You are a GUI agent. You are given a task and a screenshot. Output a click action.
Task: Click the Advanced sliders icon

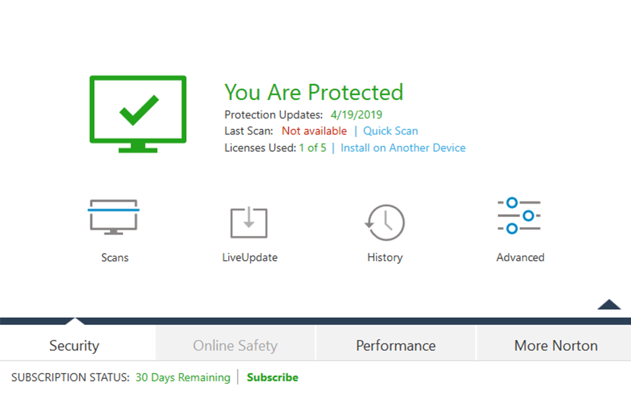(519, 215)
